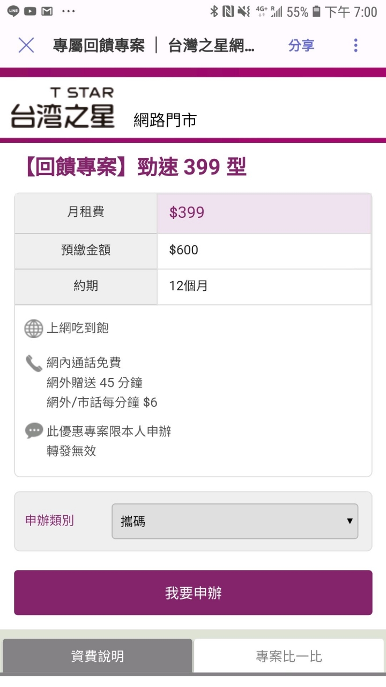Tap the 分享 share link
This screenshot has width=386, height=687.
pyautogui.click(x=301, y=46)
